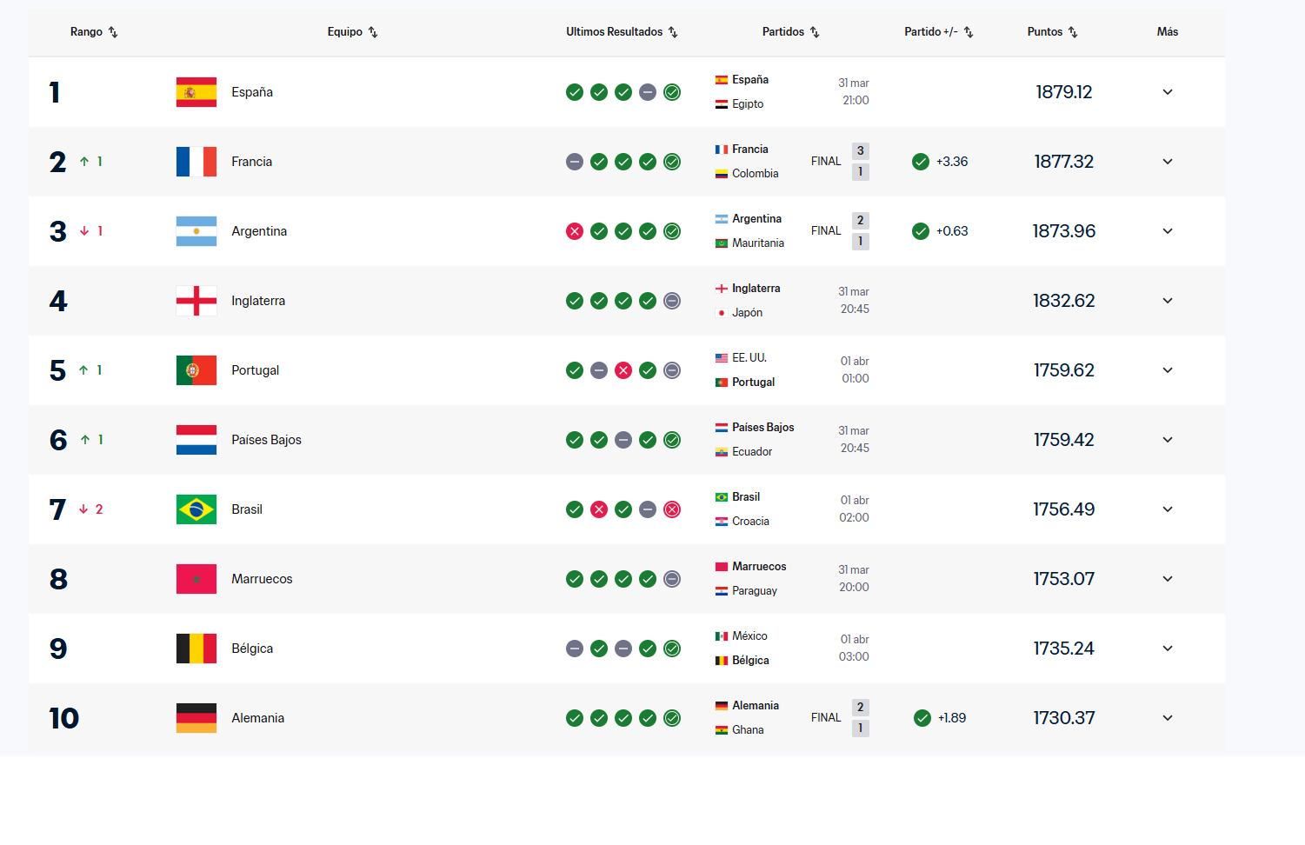The image size is (1305, 845).
Task: Select the team name Francia
Action: 252,162
